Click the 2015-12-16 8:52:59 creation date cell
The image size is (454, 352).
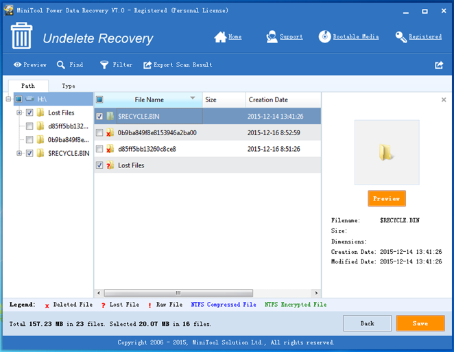(274, 132)
